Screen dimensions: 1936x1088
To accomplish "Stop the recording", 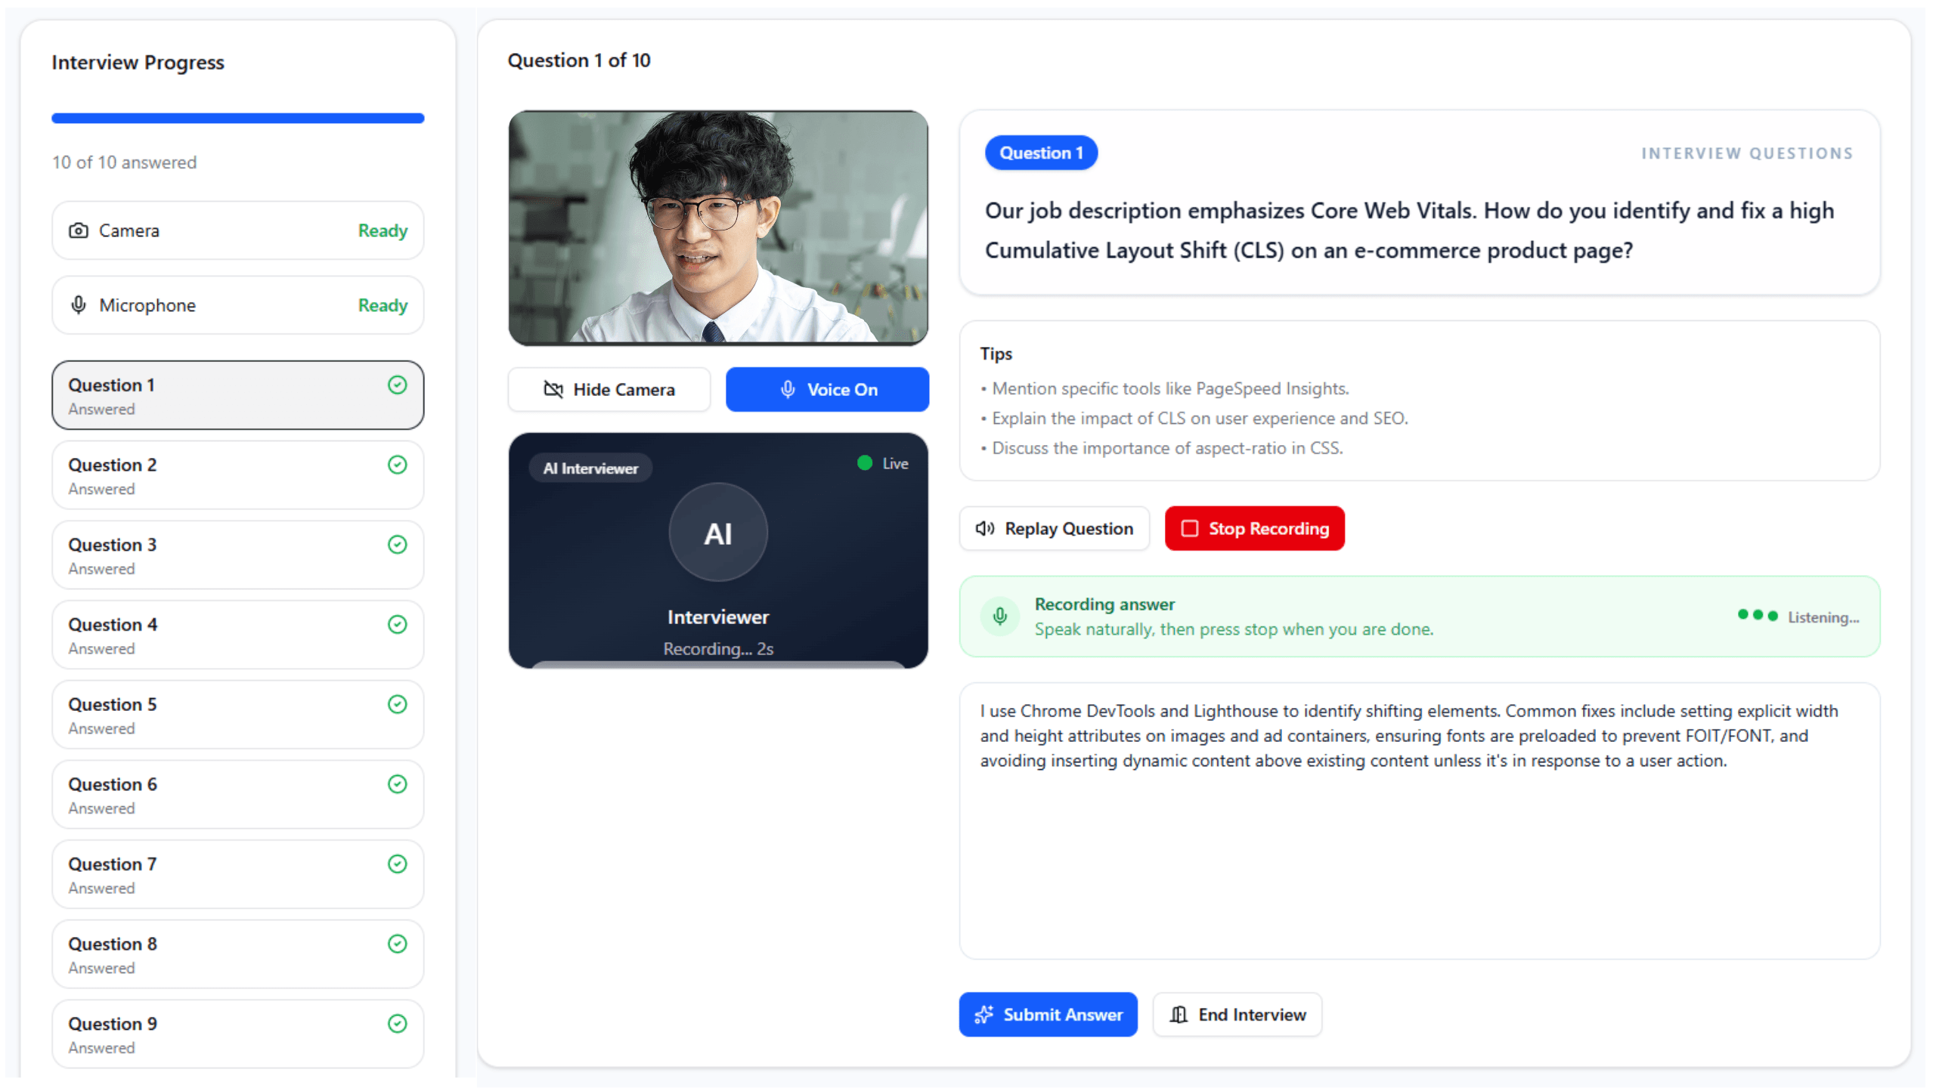I will 1254,529.
